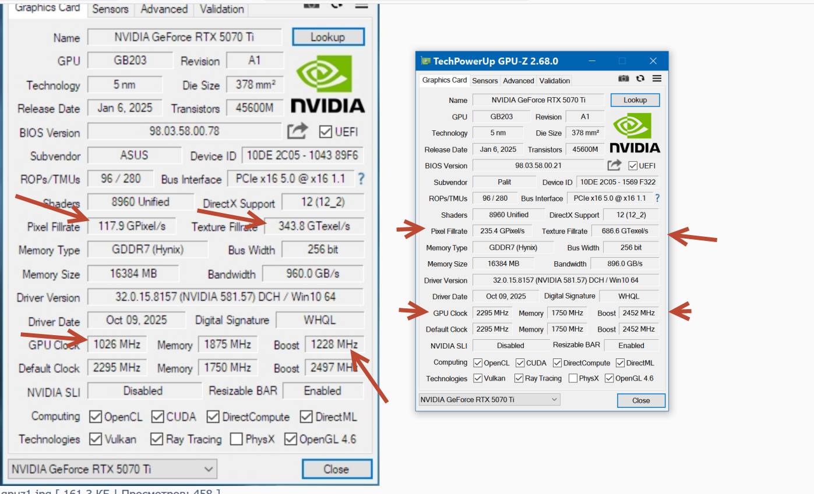Toggle the DirectML checkbox in the Palit window

[620, 362]
